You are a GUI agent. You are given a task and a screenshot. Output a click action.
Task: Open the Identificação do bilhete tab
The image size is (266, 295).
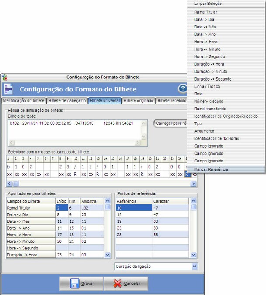click(24, 101)
